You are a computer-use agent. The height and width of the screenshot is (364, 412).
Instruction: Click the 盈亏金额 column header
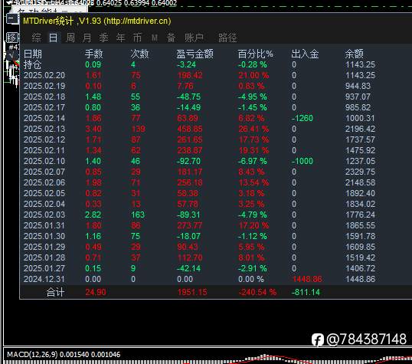tap(195, 54)
